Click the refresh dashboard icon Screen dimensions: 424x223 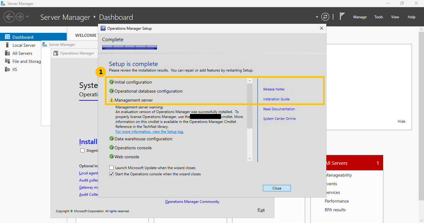point(325,17)
